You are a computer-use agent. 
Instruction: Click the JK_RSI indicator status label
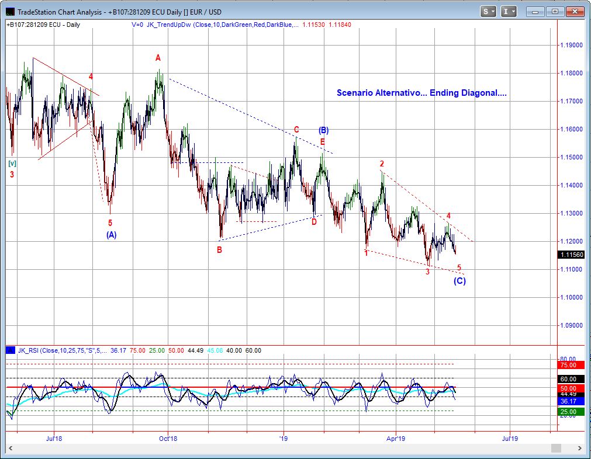pos(63,350)
